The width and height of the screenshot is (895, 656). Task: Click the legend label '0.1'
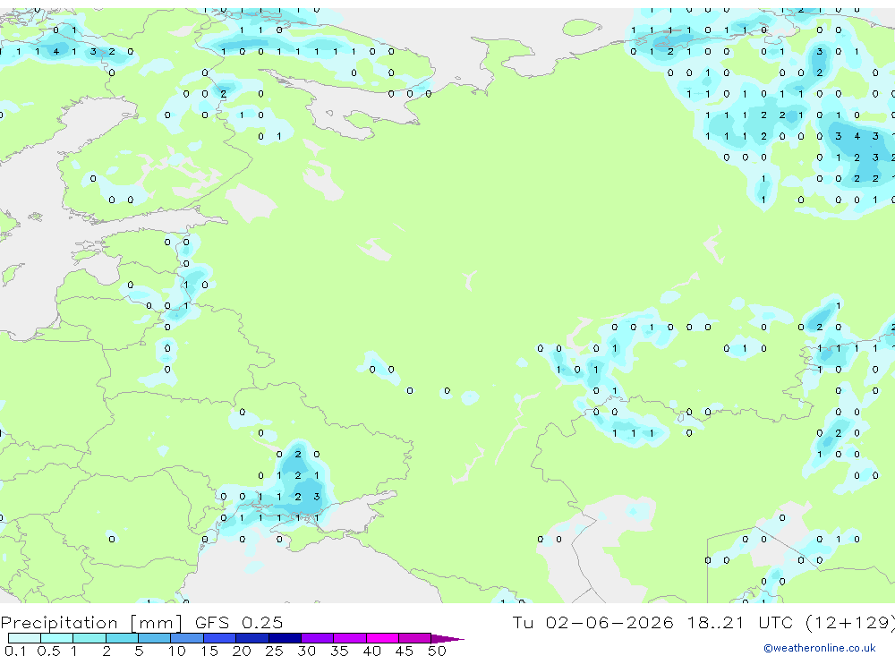[15, 651]
